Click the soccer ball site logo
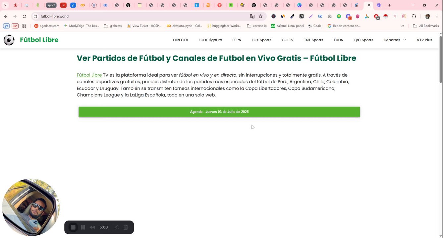This screenshot has height=238, width=443. point(9,40)
